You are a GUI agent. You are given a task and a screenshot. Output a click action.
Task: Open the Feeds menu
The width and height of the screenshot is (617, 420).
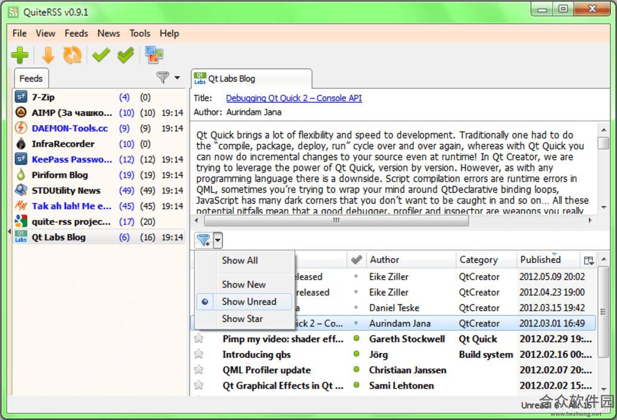tap(76, 33)
